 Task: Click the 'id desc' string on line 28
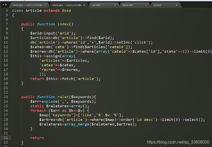tap(145, 120)
